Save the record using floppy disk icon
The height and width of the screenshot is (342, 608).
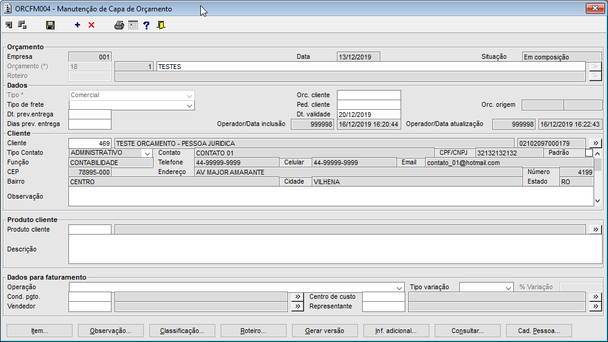pyautogui.click(x=50, y=25)
